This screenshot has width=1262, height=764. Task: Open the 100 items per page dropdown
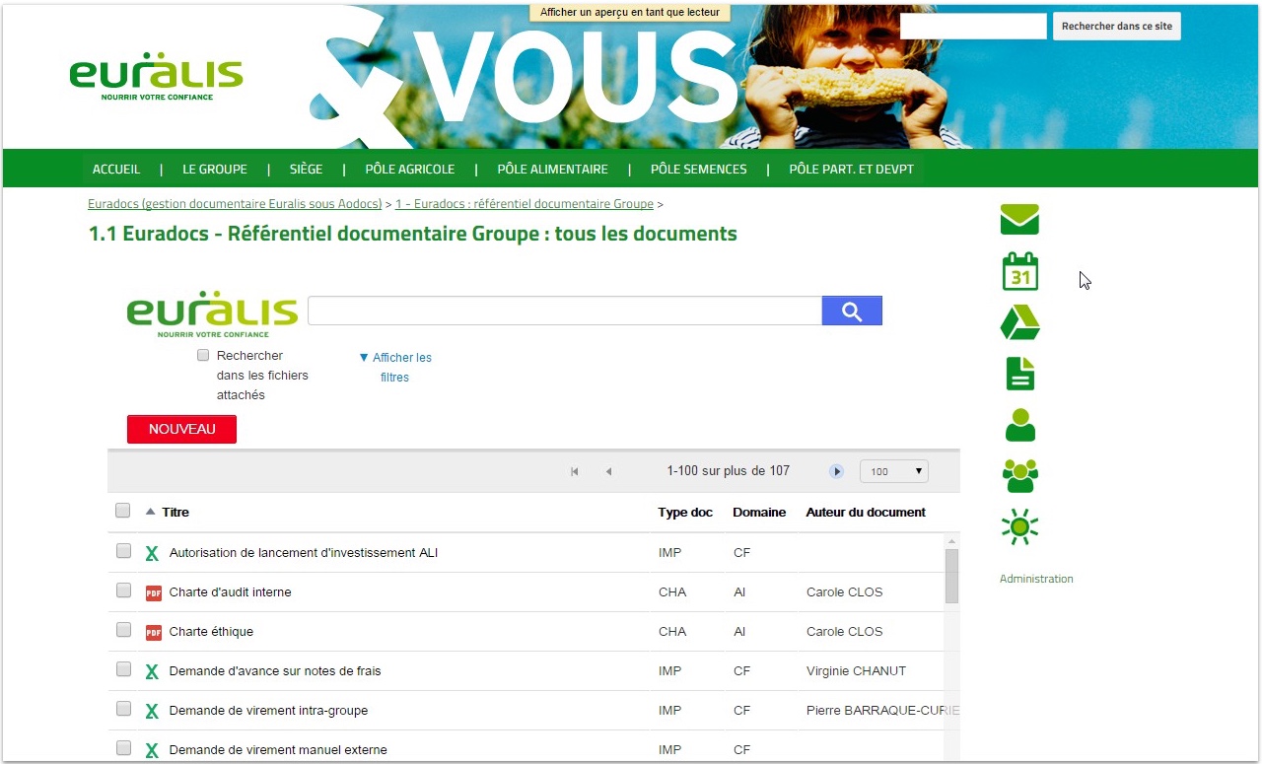[x=894, y=471]
